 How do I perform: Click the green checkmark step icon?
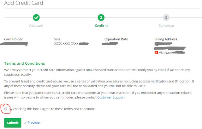[36, 17]
